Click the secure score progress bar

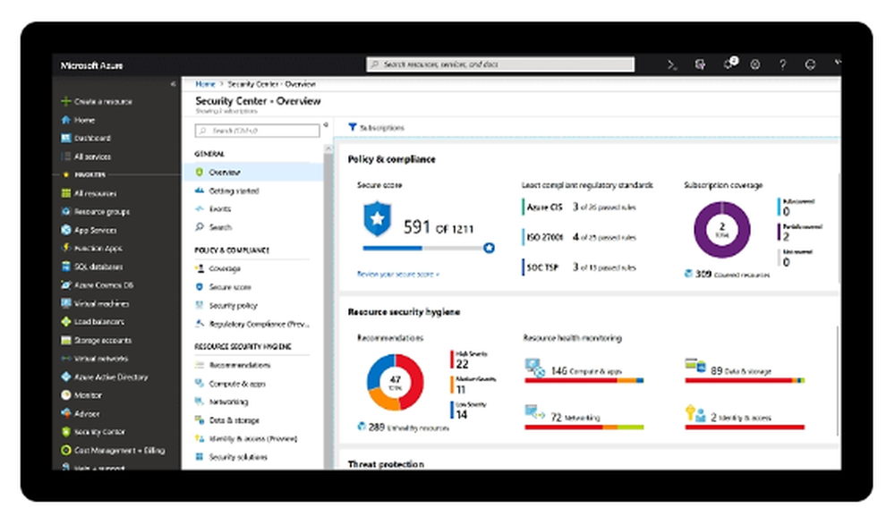pyautogui.click(x=428, y=248)
